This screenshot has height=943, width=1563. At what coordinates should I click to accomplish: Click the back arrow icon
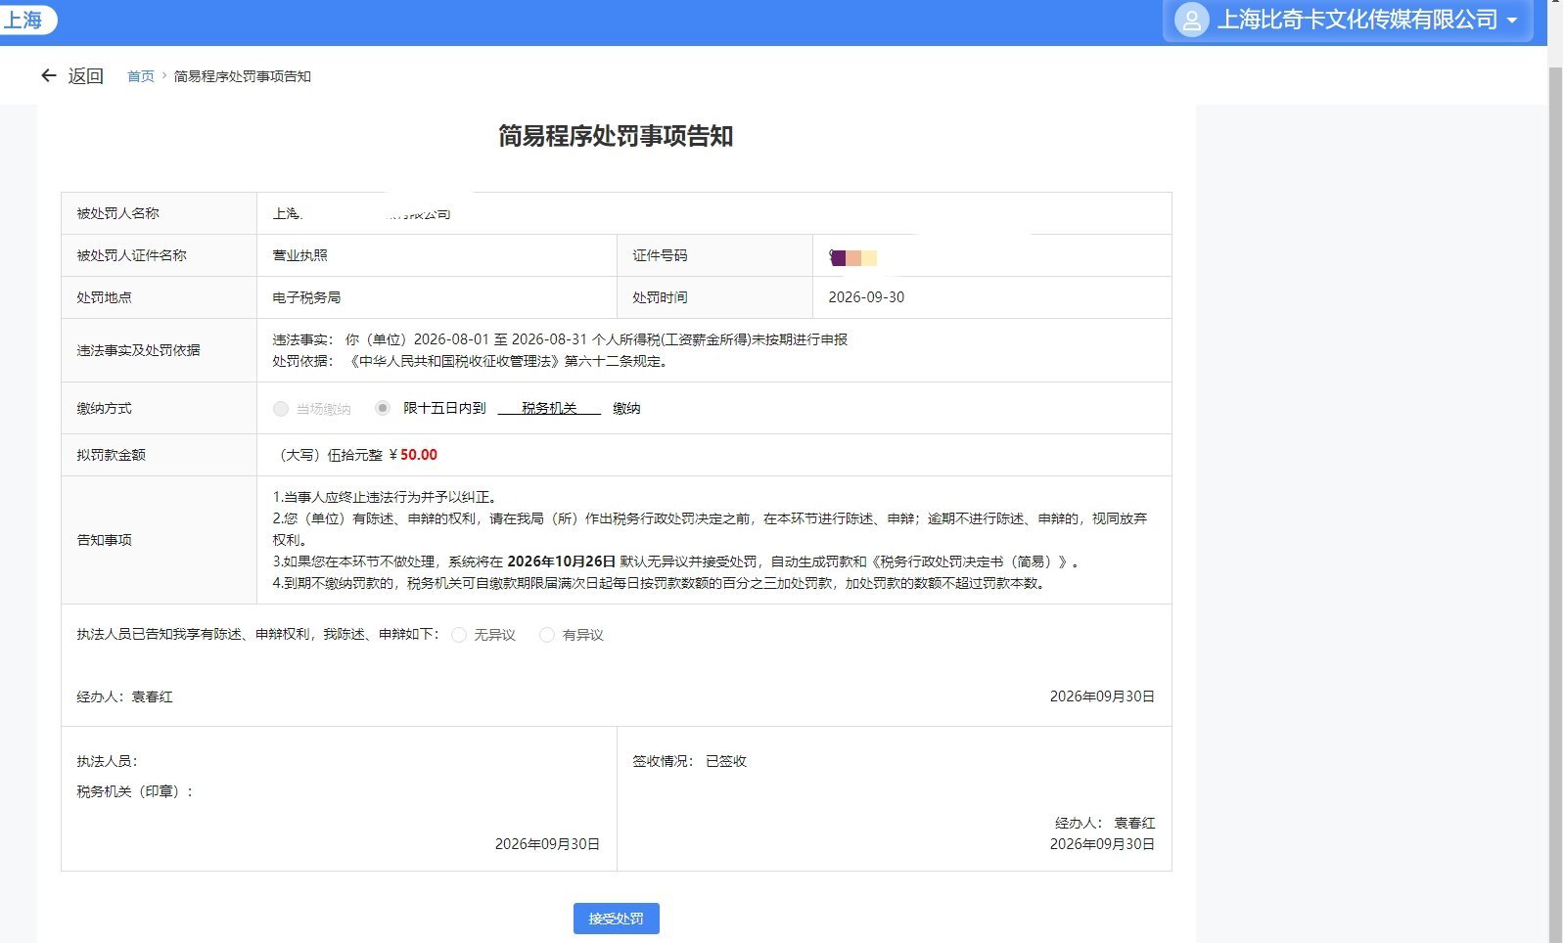[x=48, y=75]
